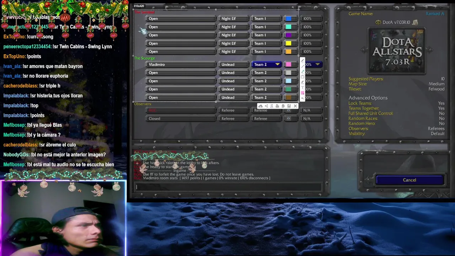
Task: Click 'Ivan_ala:' on 'amores que matan' message
Action: click(x=12, y=66)
